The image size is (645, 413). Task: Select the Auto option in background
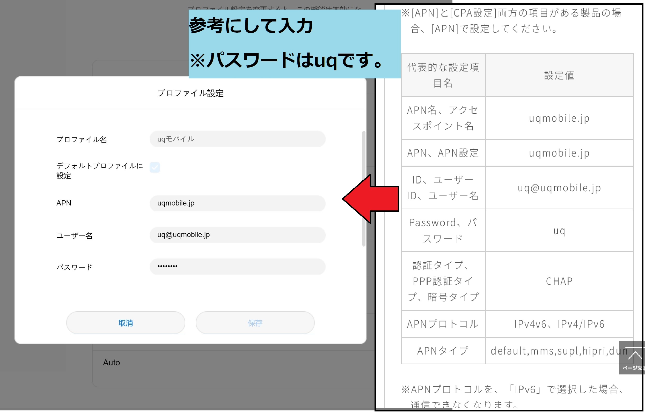coord(111,363)
